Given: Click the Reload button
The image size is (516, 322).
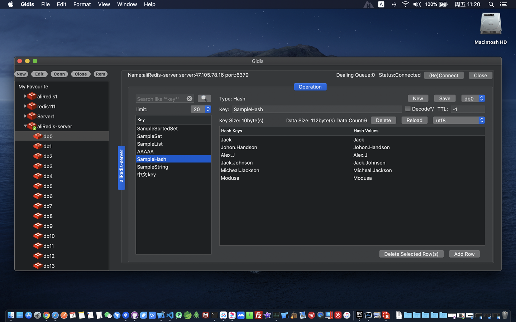Looking at the screenshot, I should 415,120.
